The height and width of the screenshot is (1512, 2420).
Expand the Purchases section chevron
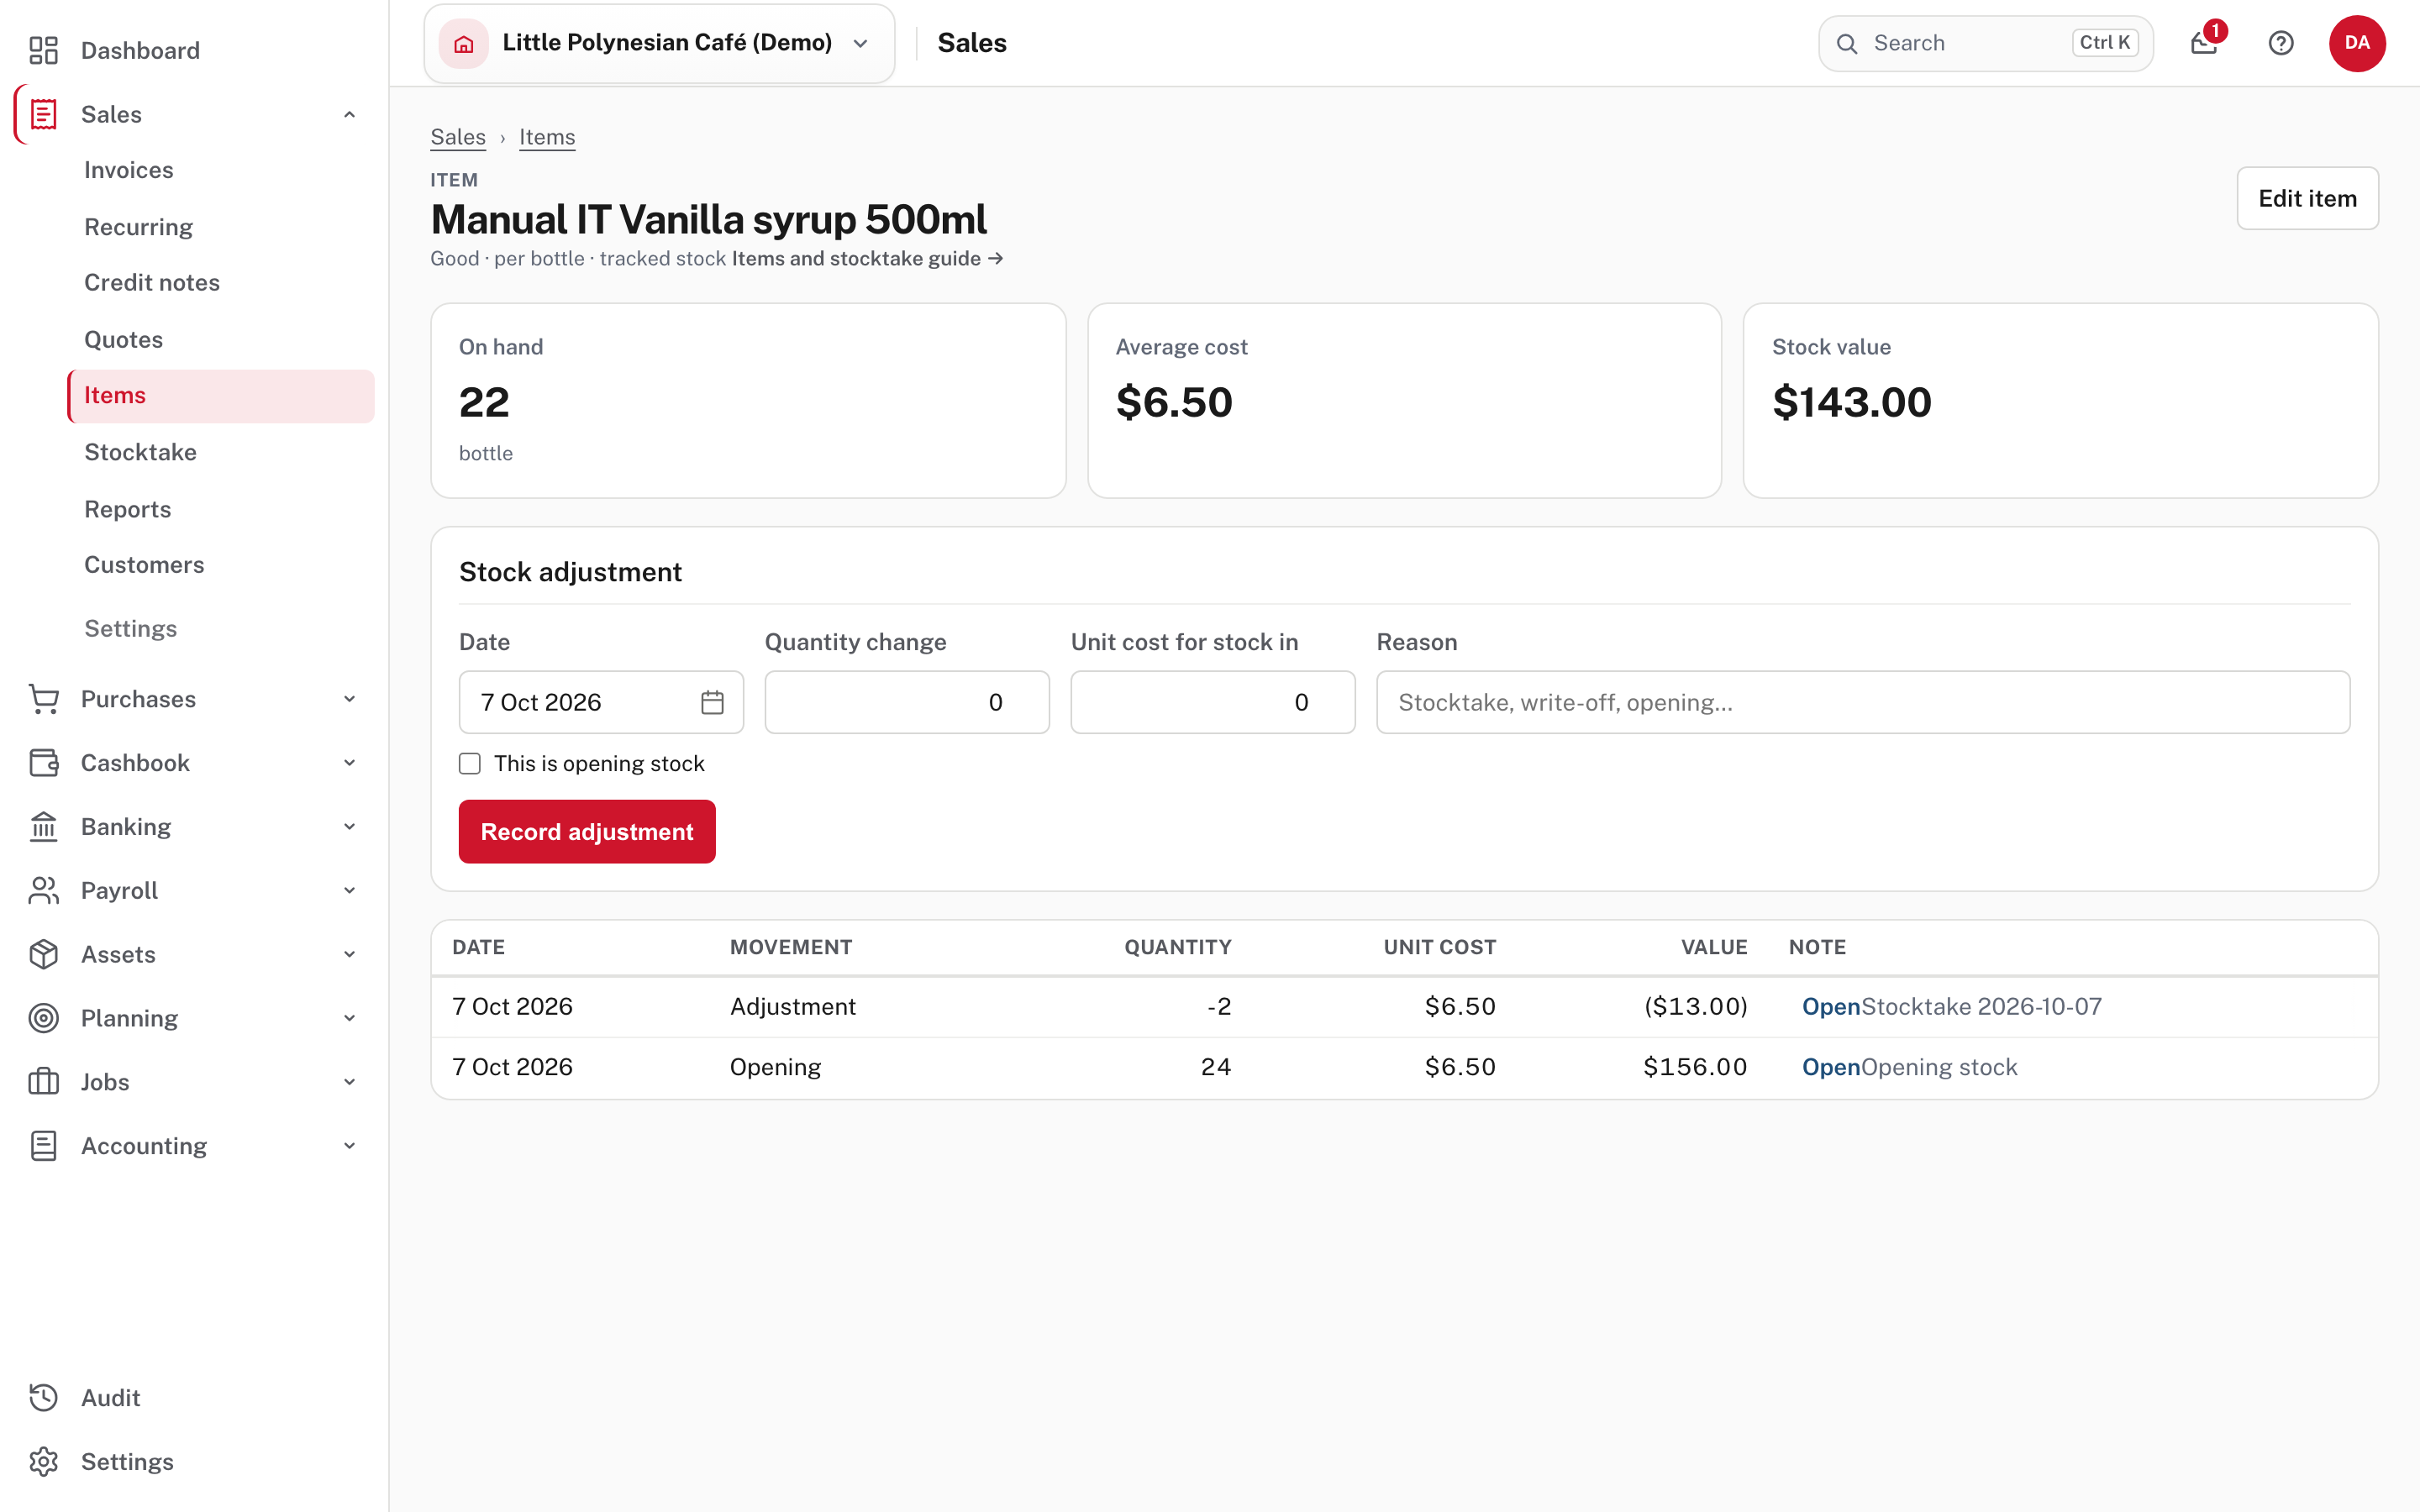tap(349, 699)
